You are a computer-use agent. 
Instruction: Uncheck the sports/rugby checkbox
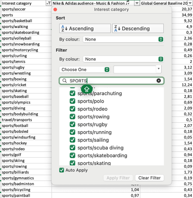click(x=72, y=125)
